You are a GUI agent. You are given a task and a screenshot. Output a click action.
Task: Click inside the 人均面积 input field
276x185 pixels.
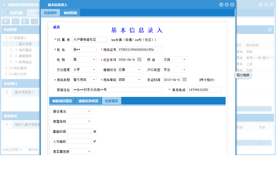tap(79, 141)
